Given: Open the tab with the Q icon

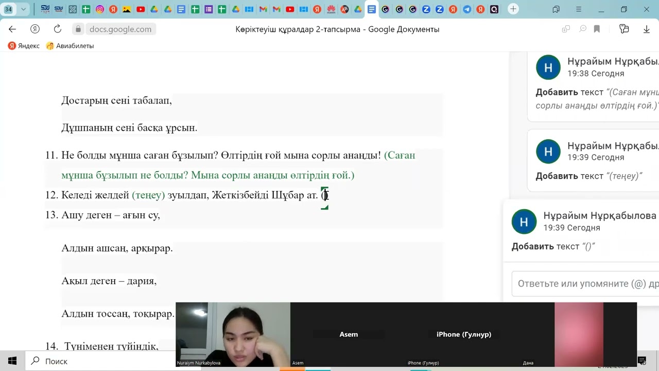Looking at the screenshot, I should tap(494, 9).
